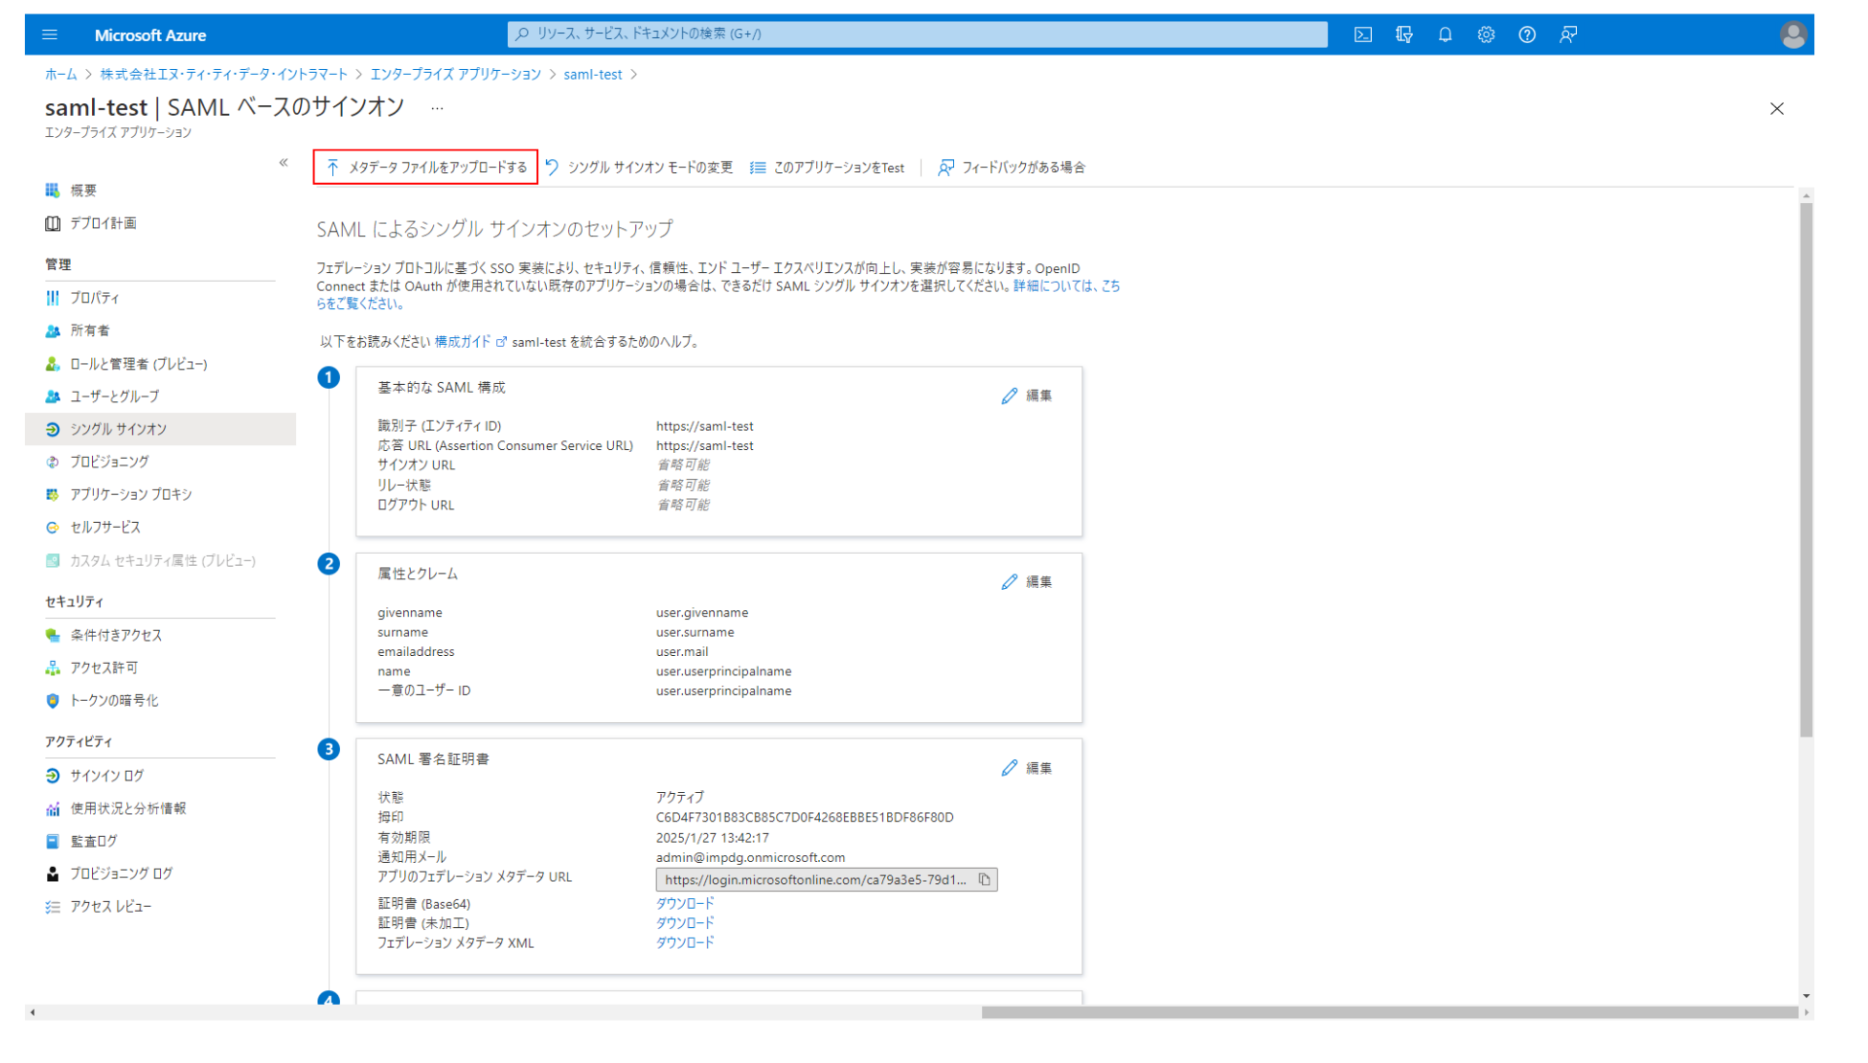
Task: Open portal settings gear
Action: (1486, 34)
